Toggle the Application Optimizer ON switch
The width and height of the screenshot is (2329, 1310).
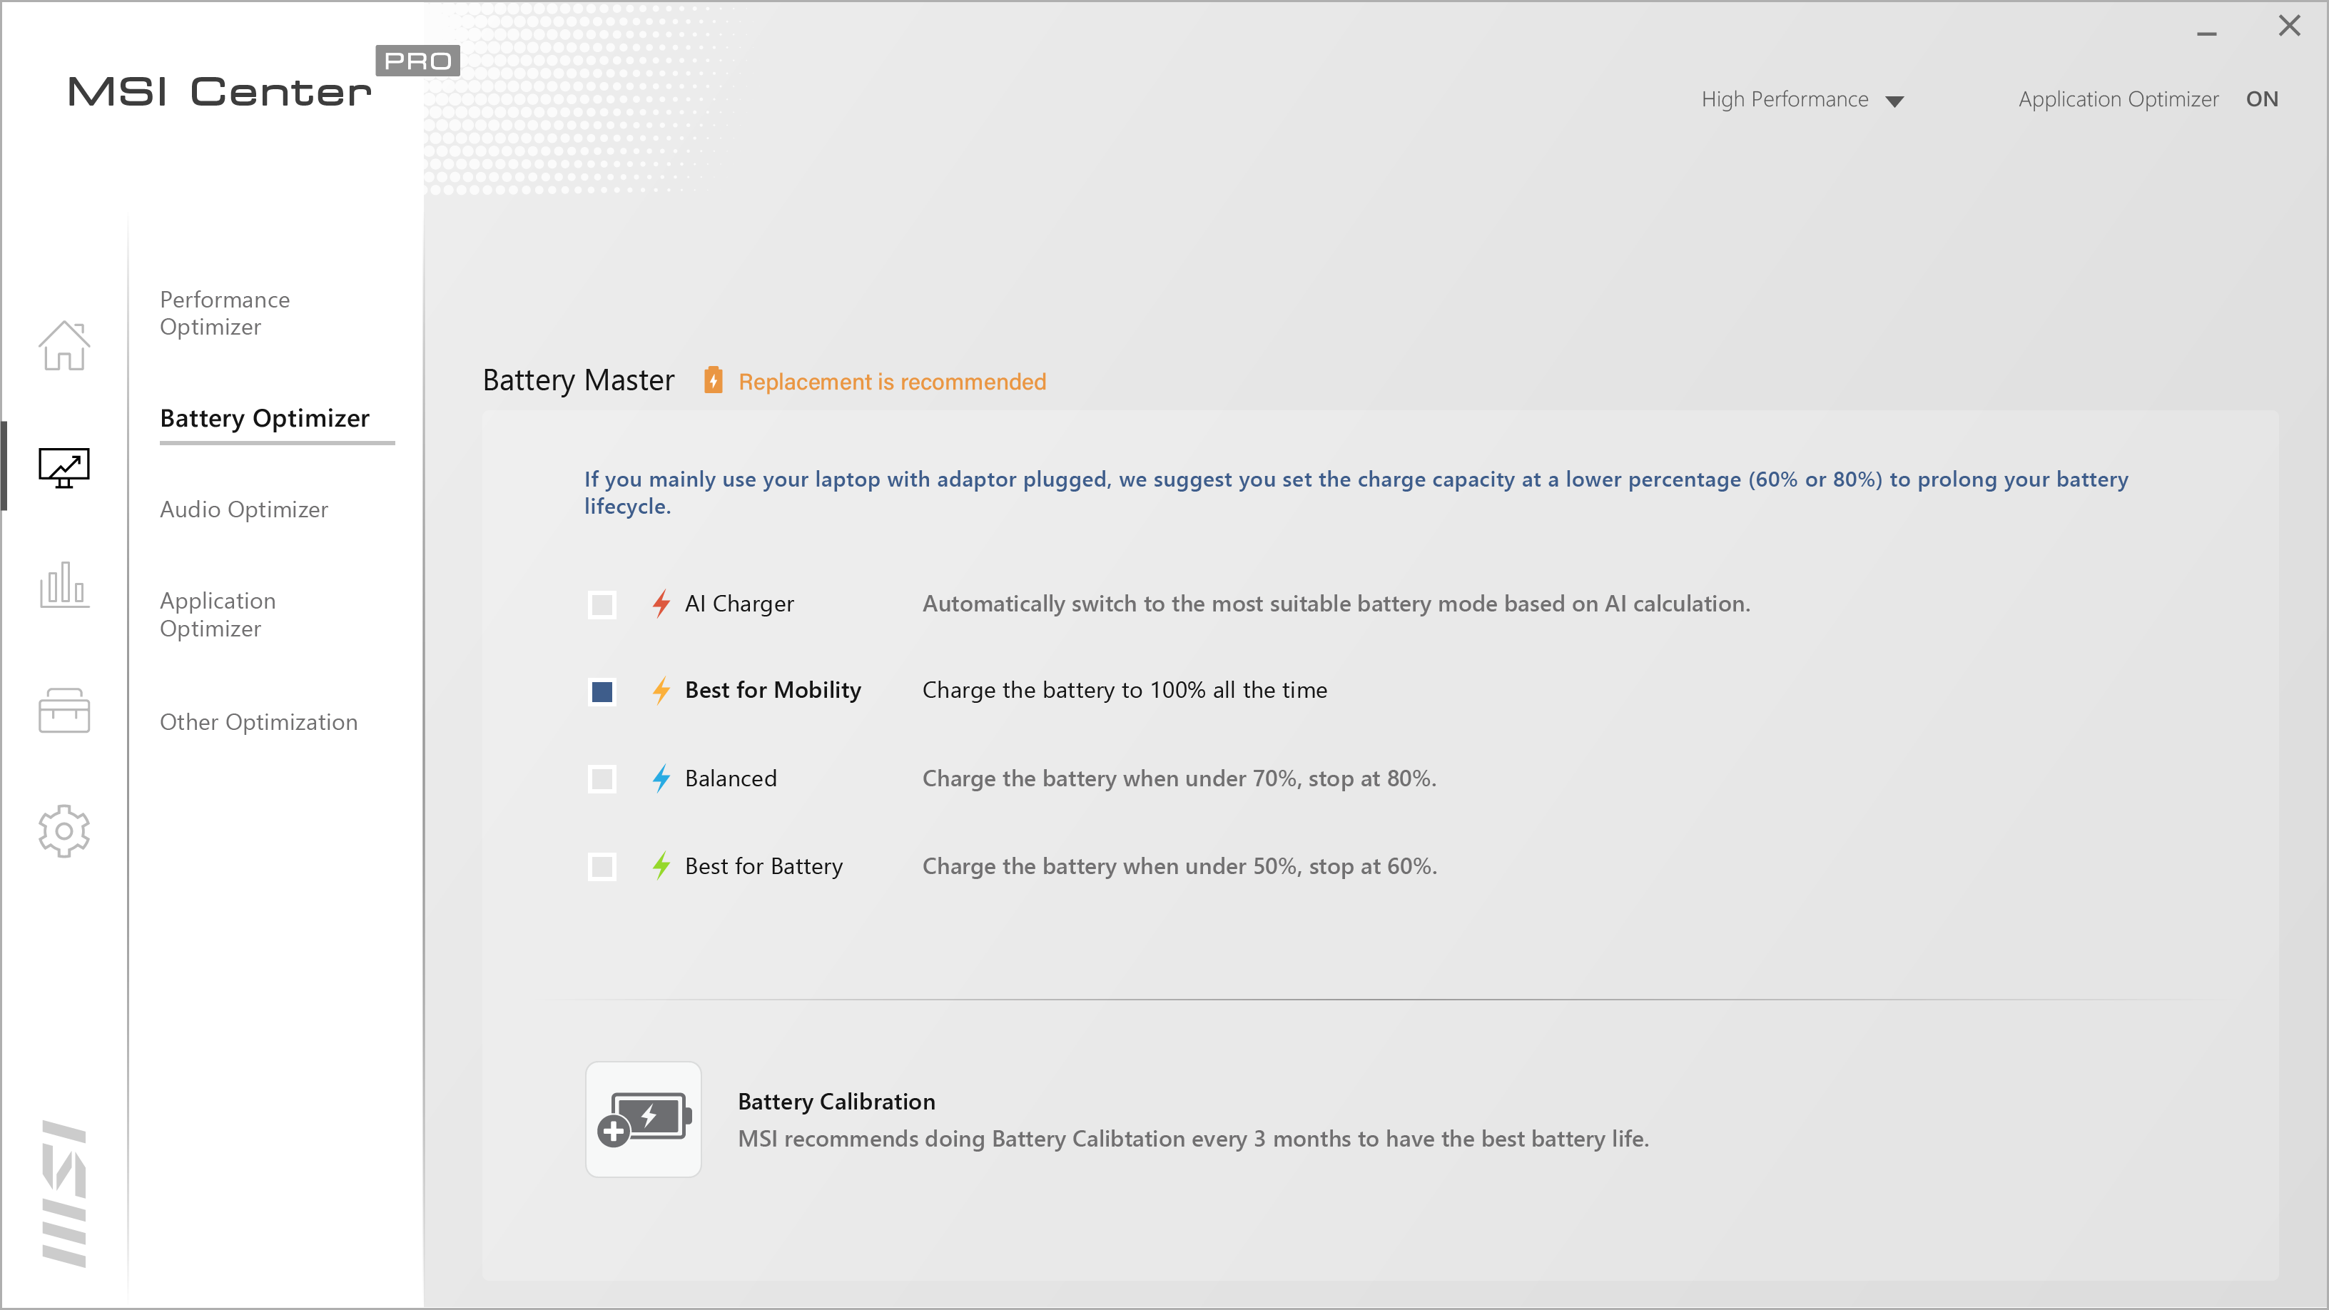point(2262,99)
